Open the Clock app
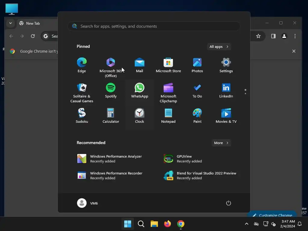 pos(140,116)
